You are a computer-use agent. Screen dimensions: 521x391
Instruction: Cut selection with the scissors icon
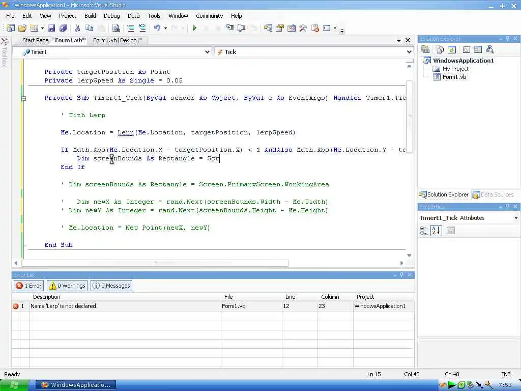77,29
